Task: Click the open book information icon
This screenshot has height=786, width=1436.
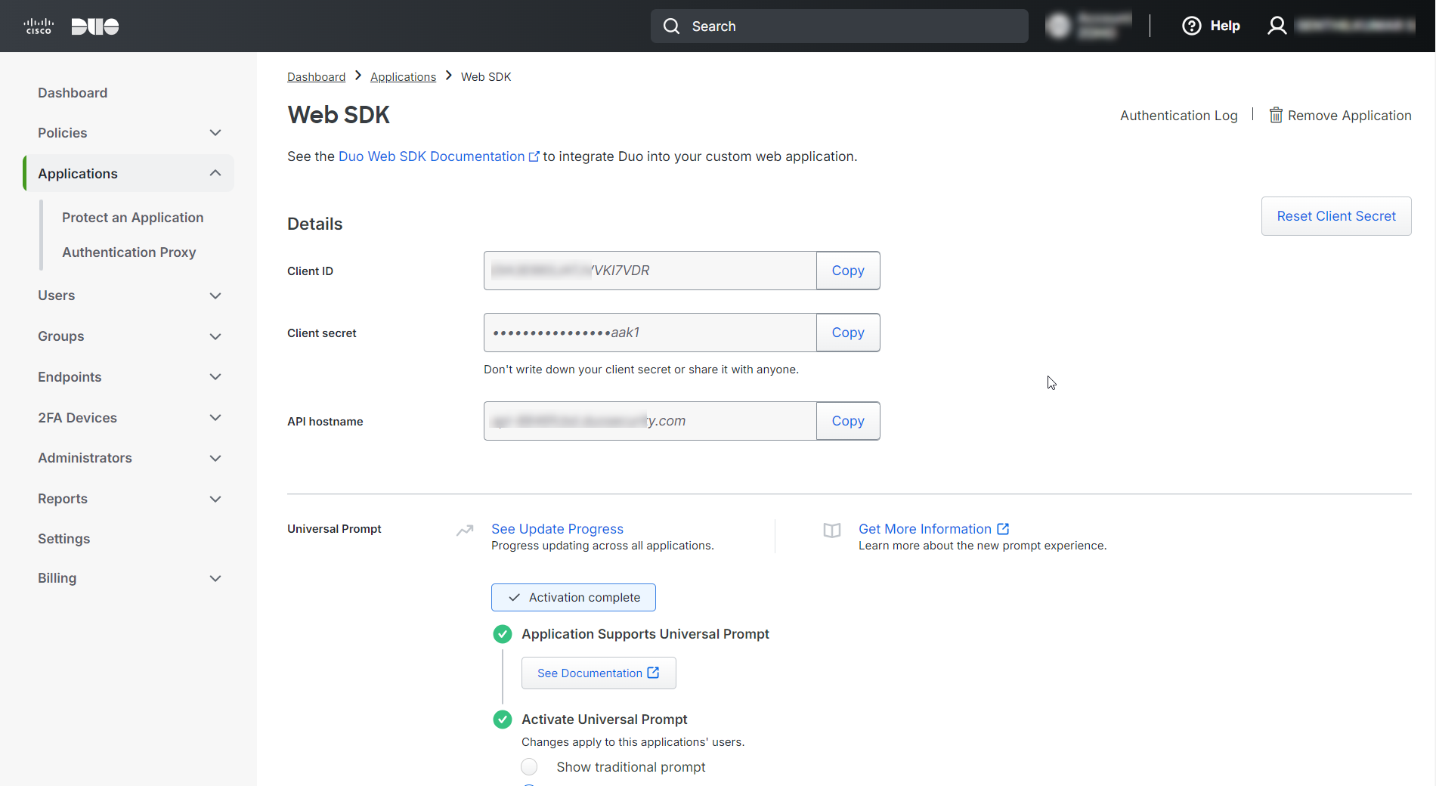Action: (x=832, y=531)
